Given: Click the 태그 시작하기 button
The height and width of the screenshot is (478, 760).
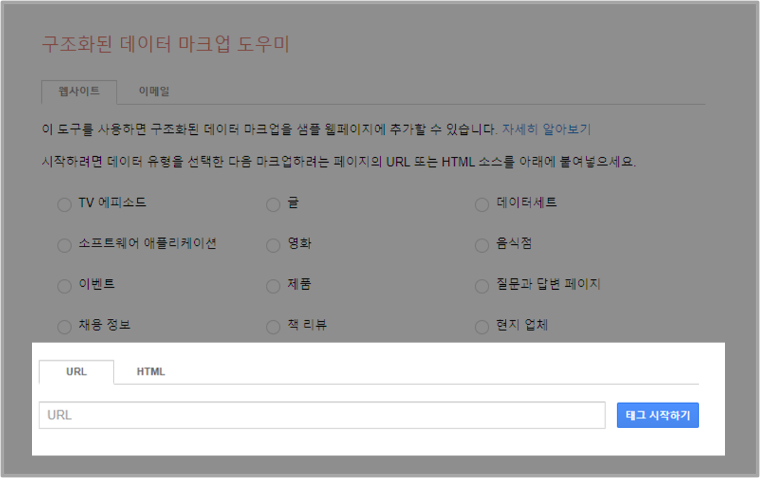Looking at the screenshot, I should (657, 415).
